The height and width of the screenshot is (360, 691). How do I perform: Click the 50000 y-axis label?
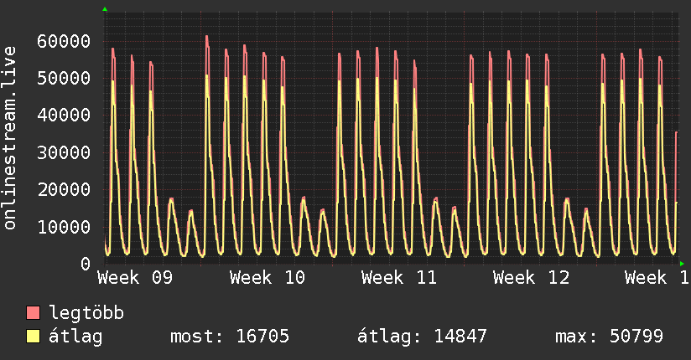click(64, 79)
